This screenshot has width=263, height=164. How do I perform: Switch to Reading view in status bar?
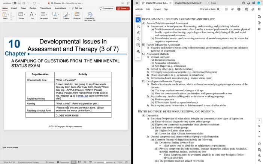click(x=85, y=162)
